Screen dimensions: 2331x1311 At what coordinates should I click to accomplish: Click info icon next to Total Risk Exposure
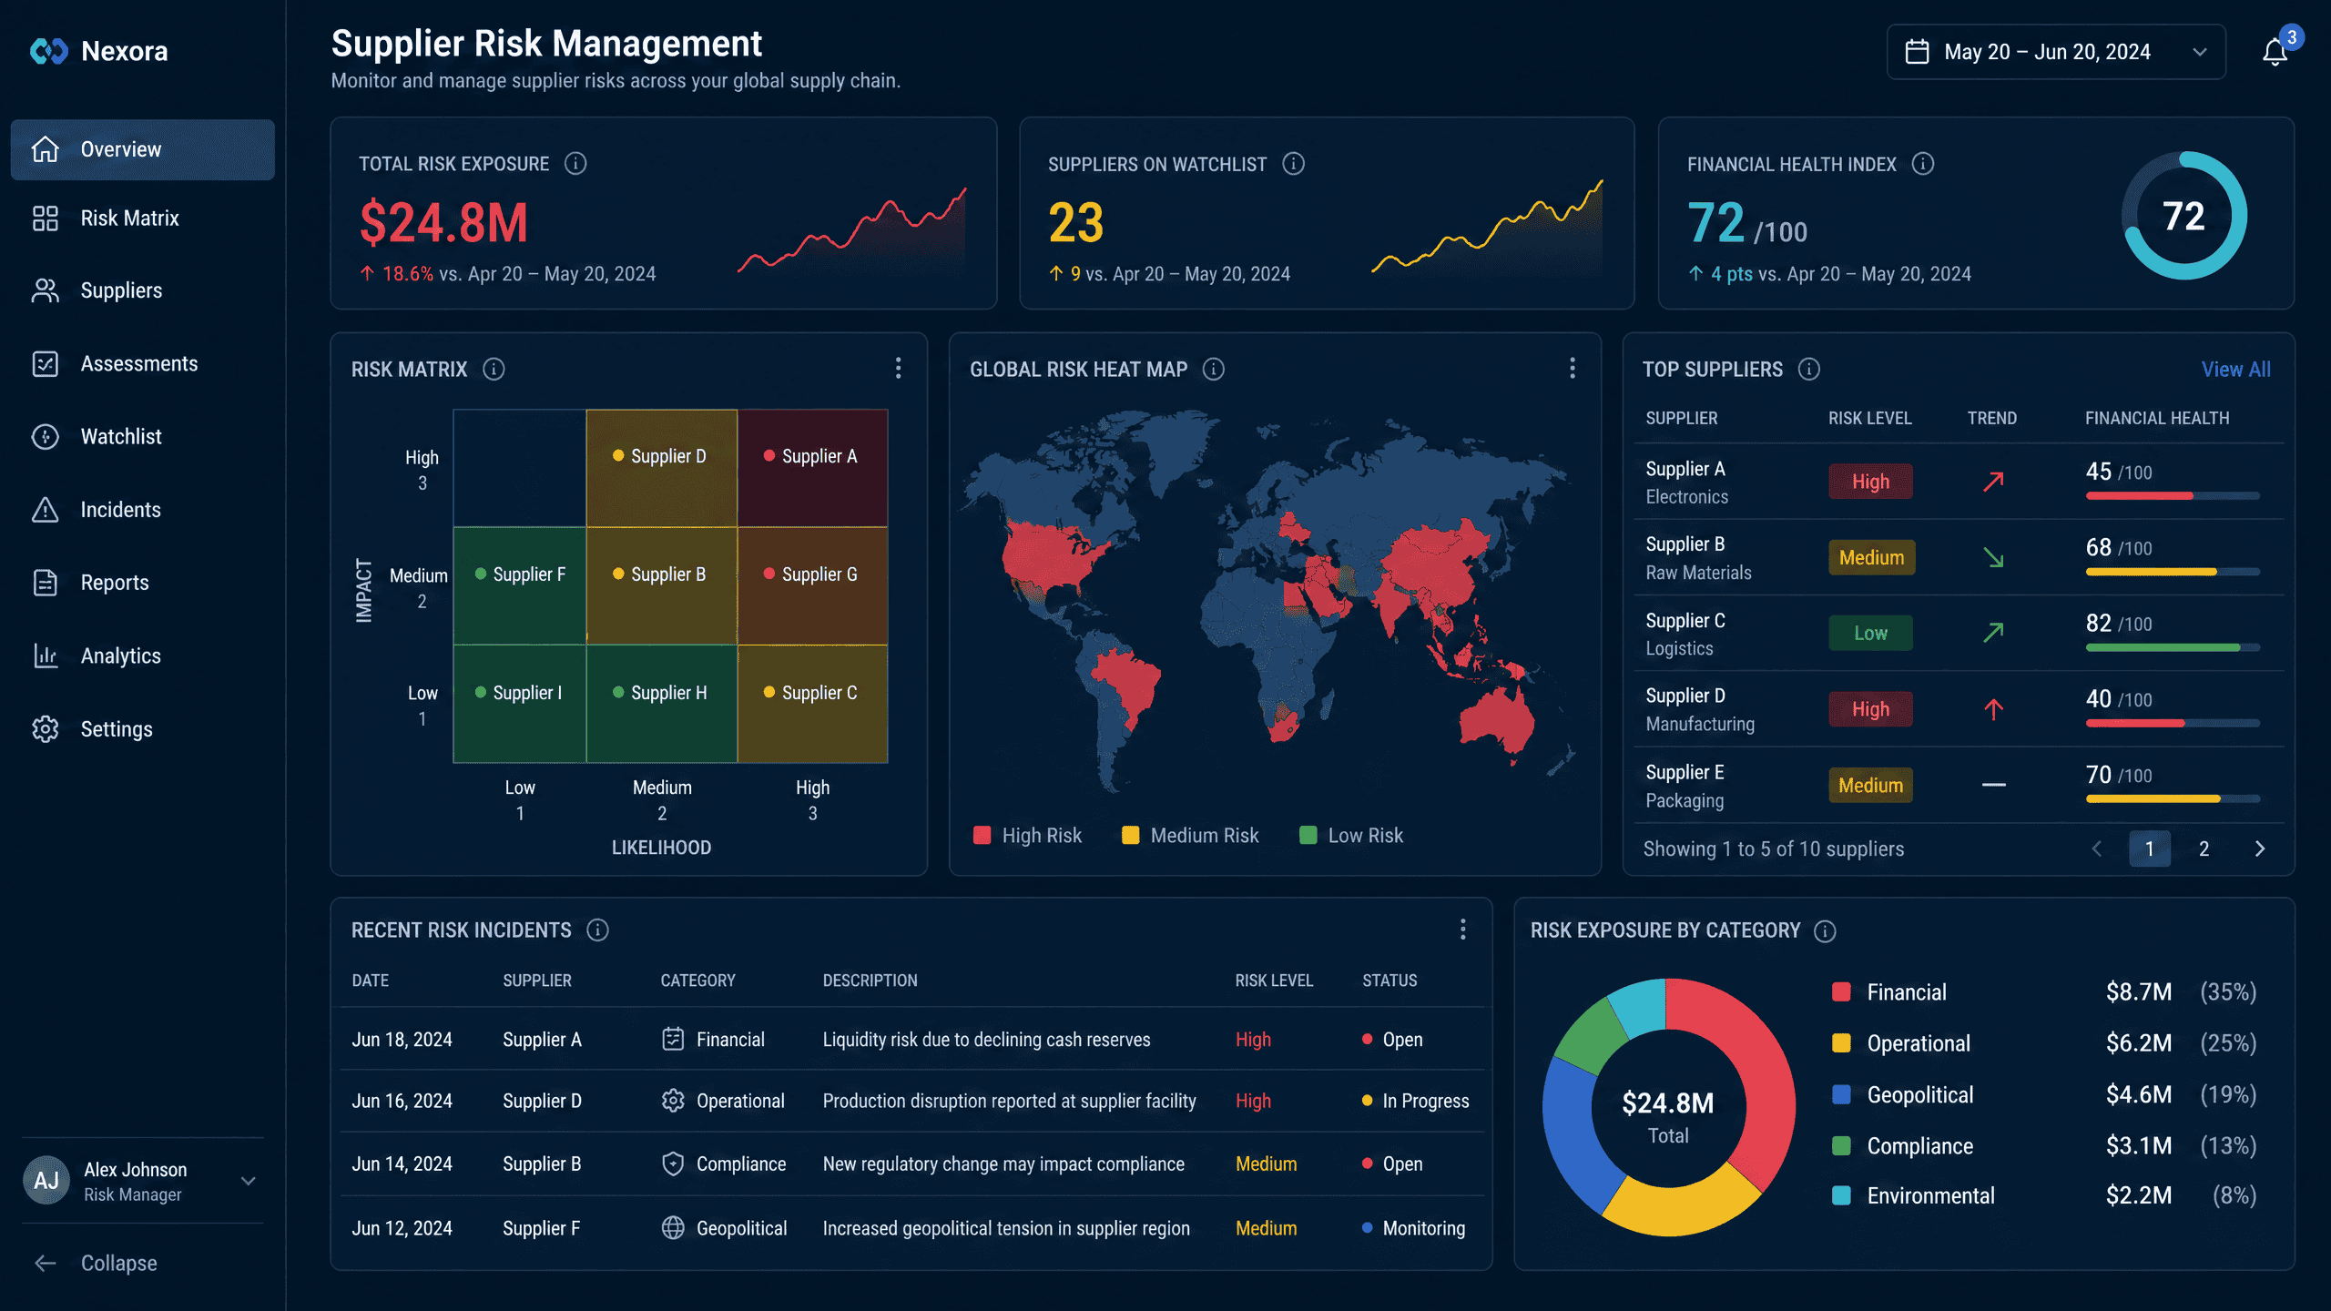tap(575, 164)
